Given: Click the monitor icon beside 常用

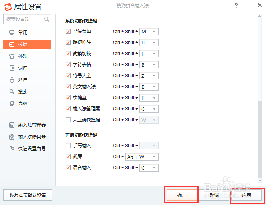Looking at the screenshot, I should tap(12, 32).
